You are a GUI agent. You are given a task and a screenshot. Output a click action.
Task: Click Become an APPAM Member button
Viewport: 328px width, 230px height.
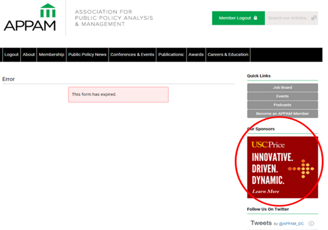(x=283, y=114)
